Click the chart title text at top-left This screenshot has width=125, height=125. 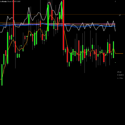tap(10, 1)
